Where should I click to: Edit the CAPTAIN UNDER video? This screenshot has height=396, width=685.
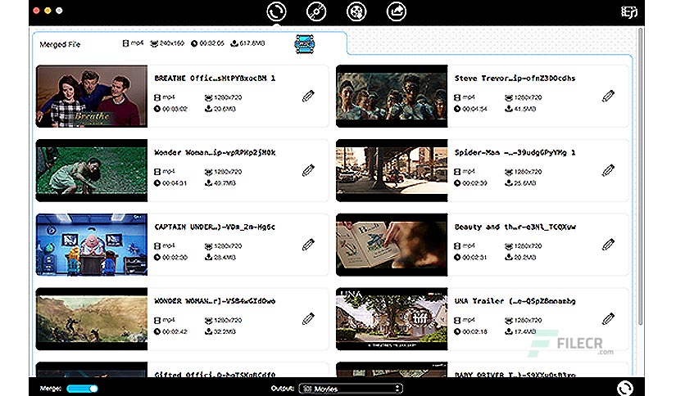pyautogui.click(x=308, y=245)
